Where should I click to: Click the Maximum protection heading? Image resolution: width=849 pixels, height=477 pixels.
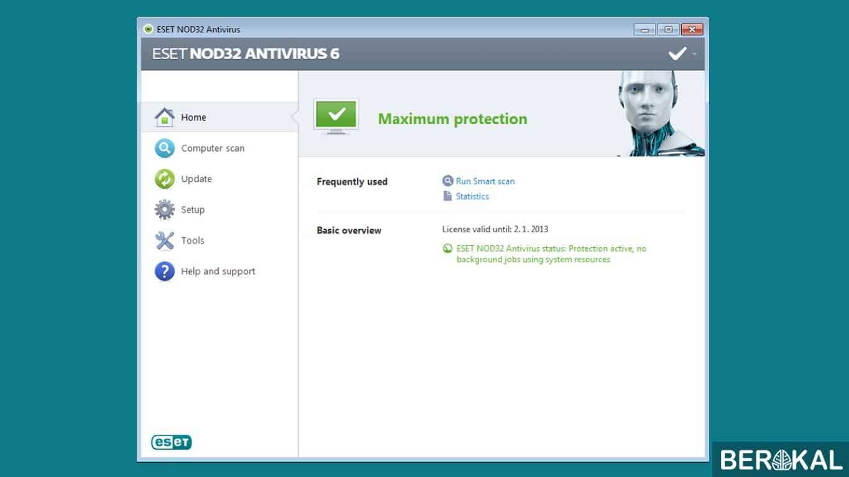452,119
